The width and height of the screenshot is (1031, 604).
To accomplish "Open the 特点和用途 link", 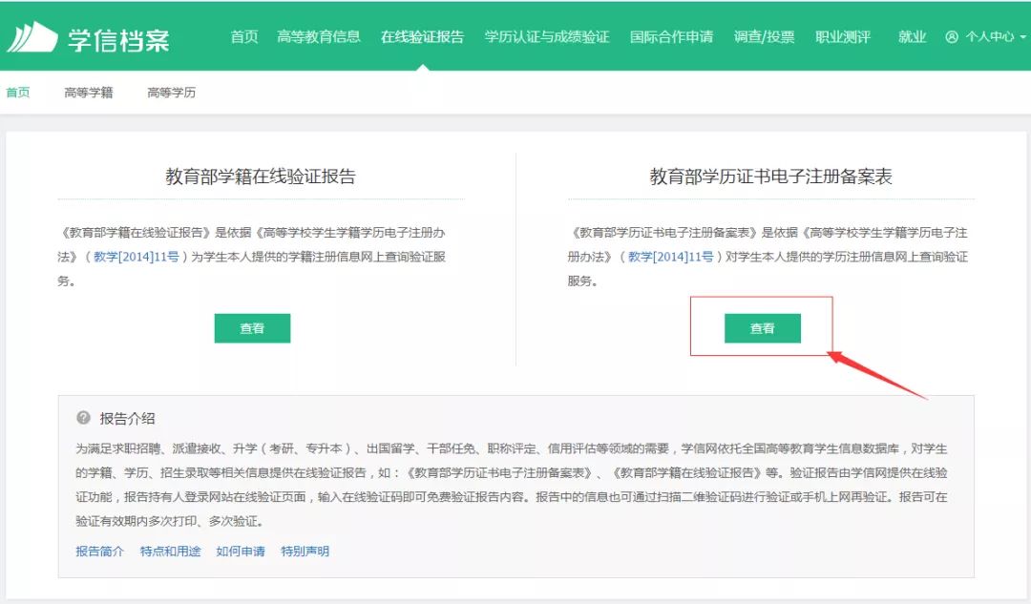I will [172, 551].
